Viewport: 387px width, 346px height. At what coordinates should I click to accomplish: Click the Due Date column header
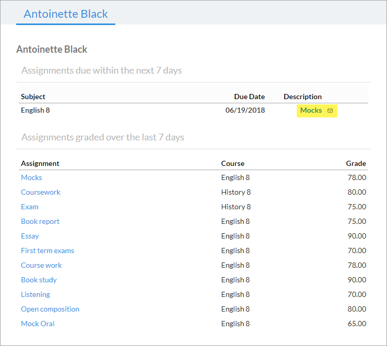pos(249,97)
